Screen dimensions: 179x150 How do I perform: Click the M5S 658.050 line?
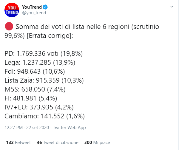(37, 89)
